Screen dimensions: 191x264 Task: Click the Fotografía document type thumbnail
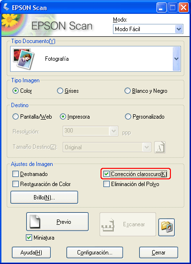[24, 59]
